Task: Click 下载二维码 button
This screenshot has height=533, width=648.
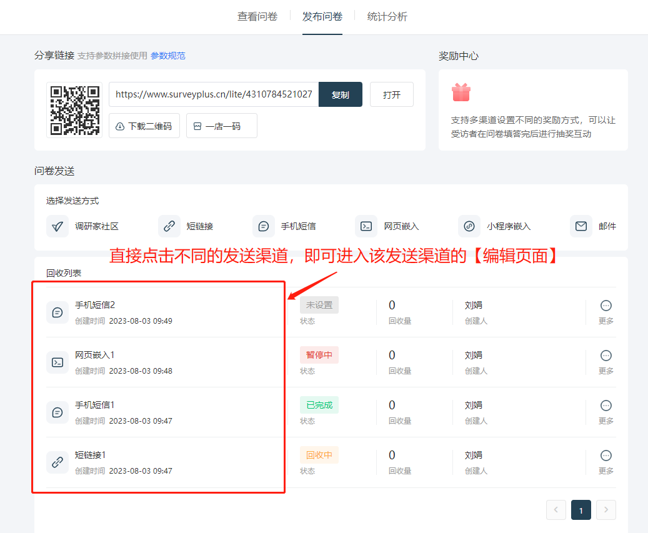Action: pos(144,126)
